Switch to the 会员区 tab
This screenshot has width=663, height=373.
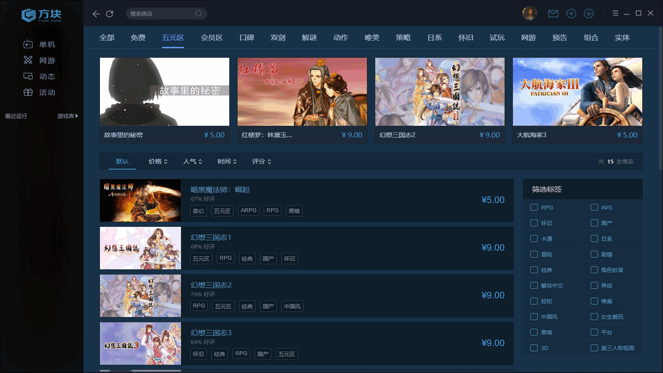tap(211, 37)
